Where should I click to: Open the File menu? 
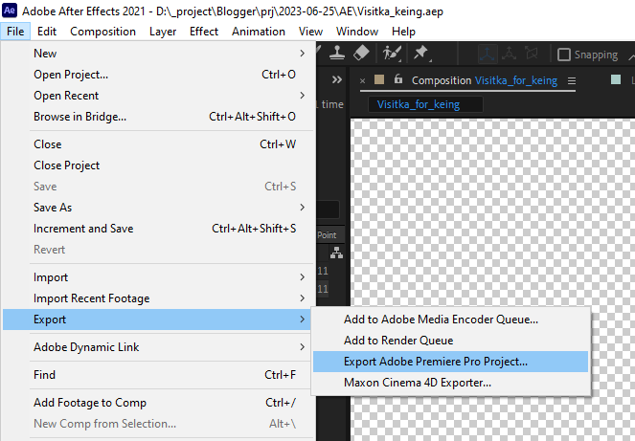[15, 32]
